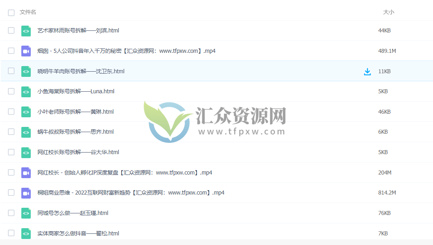
Task: Click the video icon for 网红校长创始人孵化 mp4
Action: point(26,172)
